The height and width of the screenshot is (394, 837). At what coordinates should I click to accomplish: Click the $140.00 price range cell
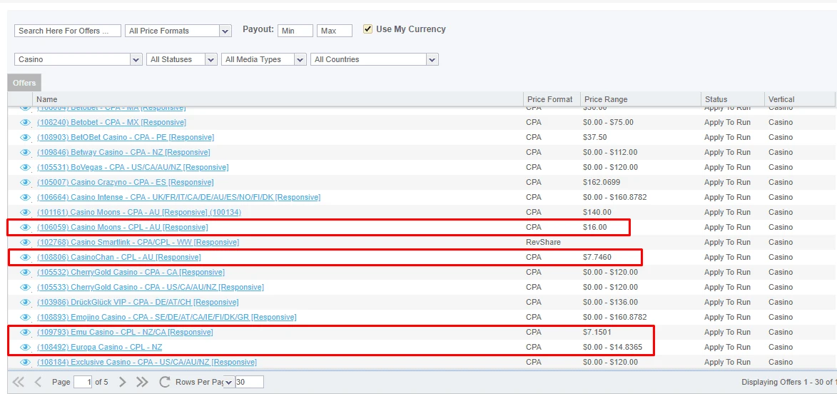coord(597,212)
